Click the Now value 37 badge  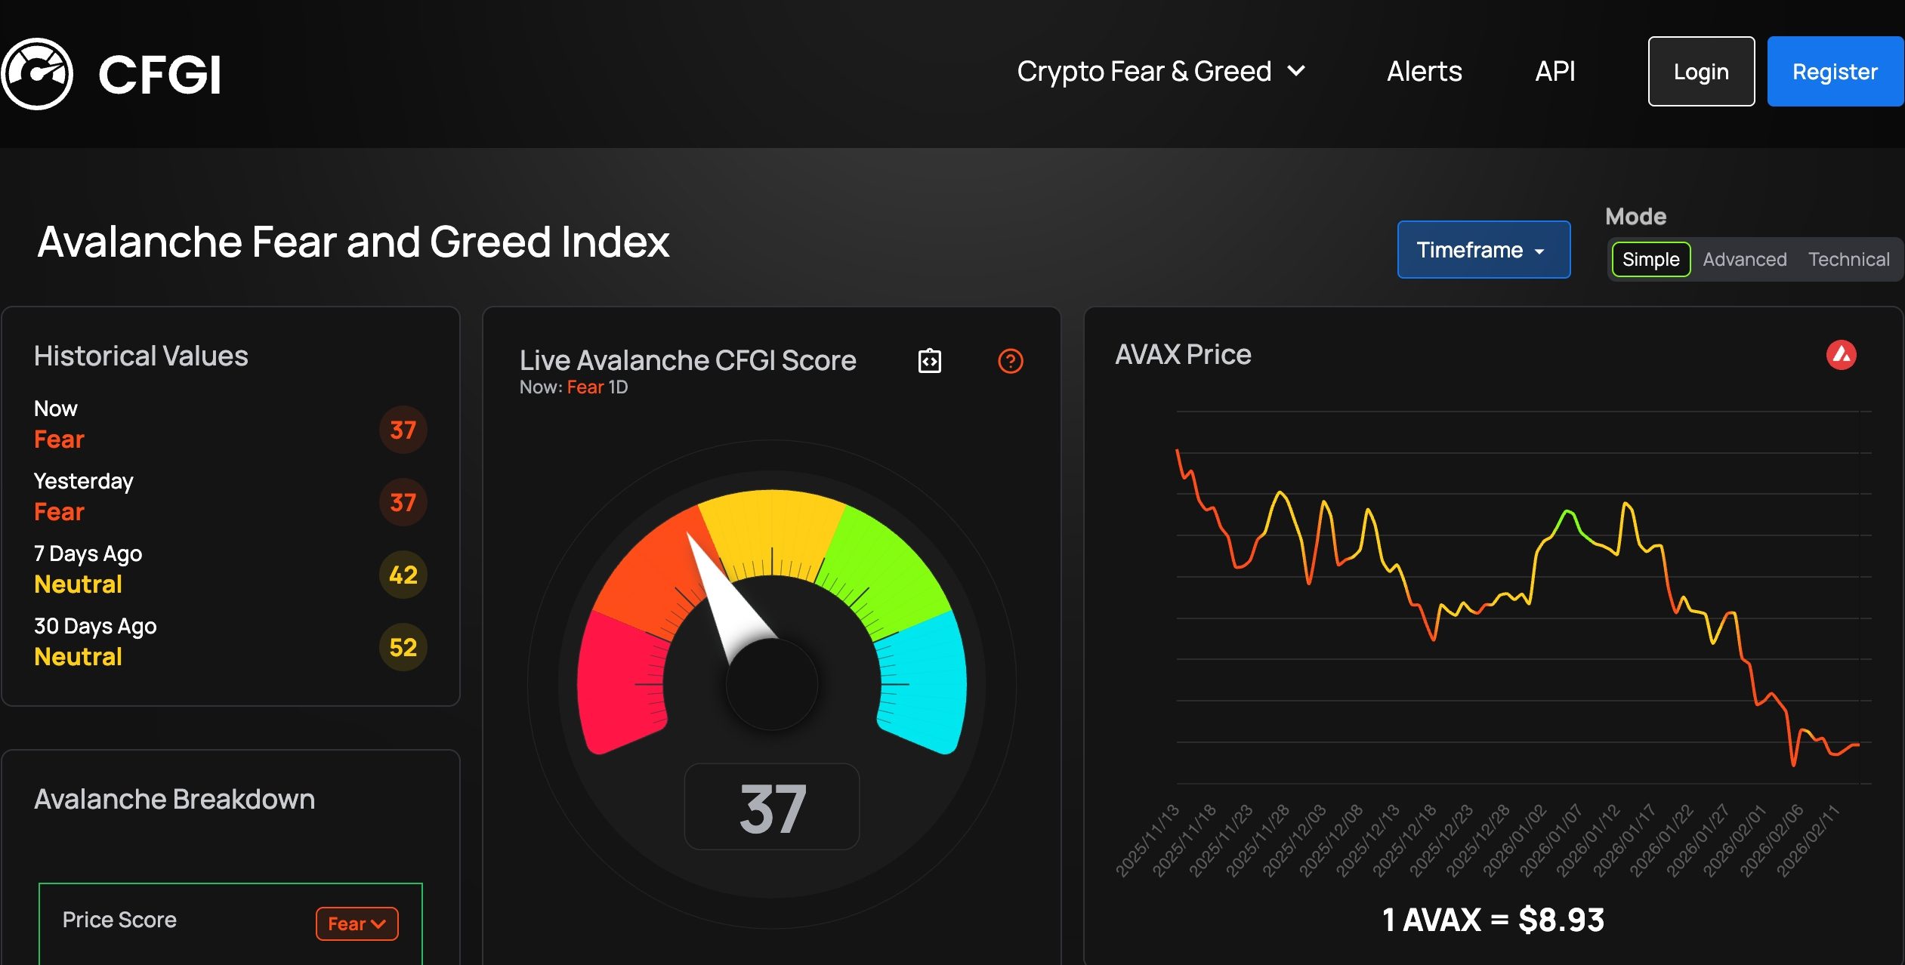pyautogui.click(x=403, y=430)
